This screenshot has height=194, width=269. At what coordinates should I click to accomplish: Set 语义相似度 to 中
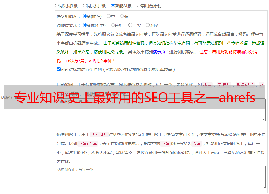click(109, 16)
